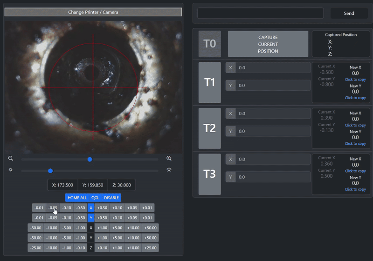The image size is (373, 261).
Task: Select the T3 tool button
Action: [x=209, y=174]
